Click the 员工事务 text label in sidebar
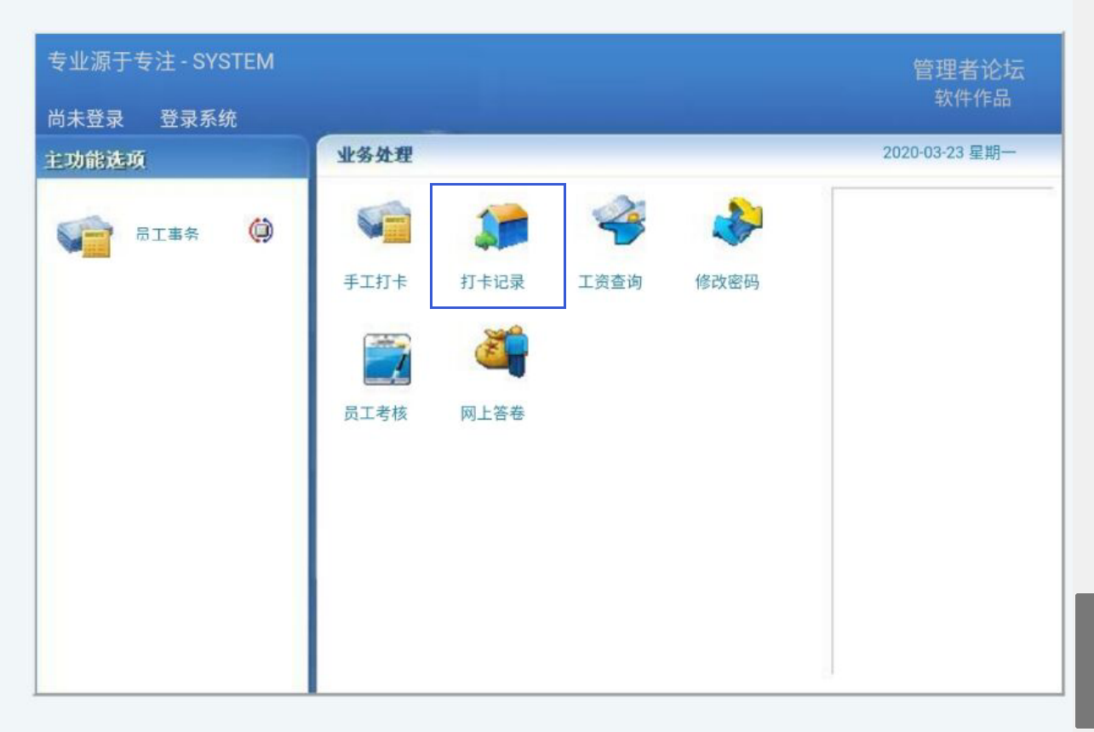The width and height of the screenshot is (1094, 732). click(167, 234)
